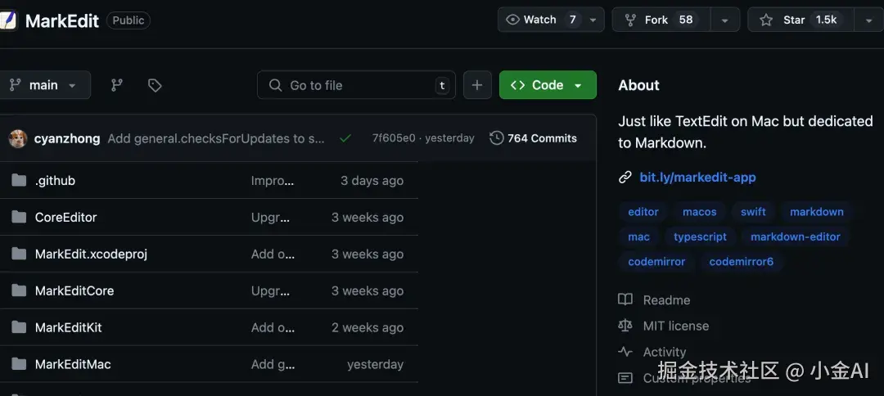
Task: Select the typescript topic tag
Action: [700, 236]
